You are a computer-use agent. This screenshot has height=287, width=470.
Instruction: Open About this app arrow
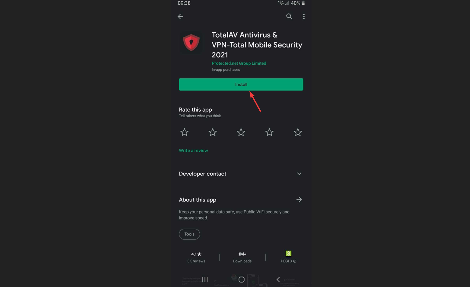pos(299,200)
